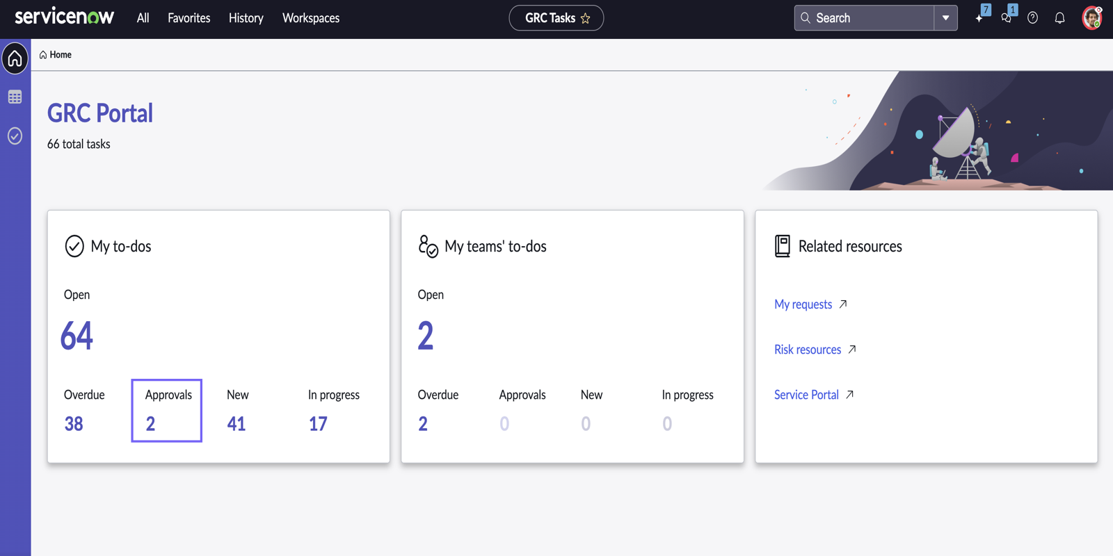Click the Related resources card title
Screen dimensions: 1113x556
pyautogui.click(x=850, y=246)
